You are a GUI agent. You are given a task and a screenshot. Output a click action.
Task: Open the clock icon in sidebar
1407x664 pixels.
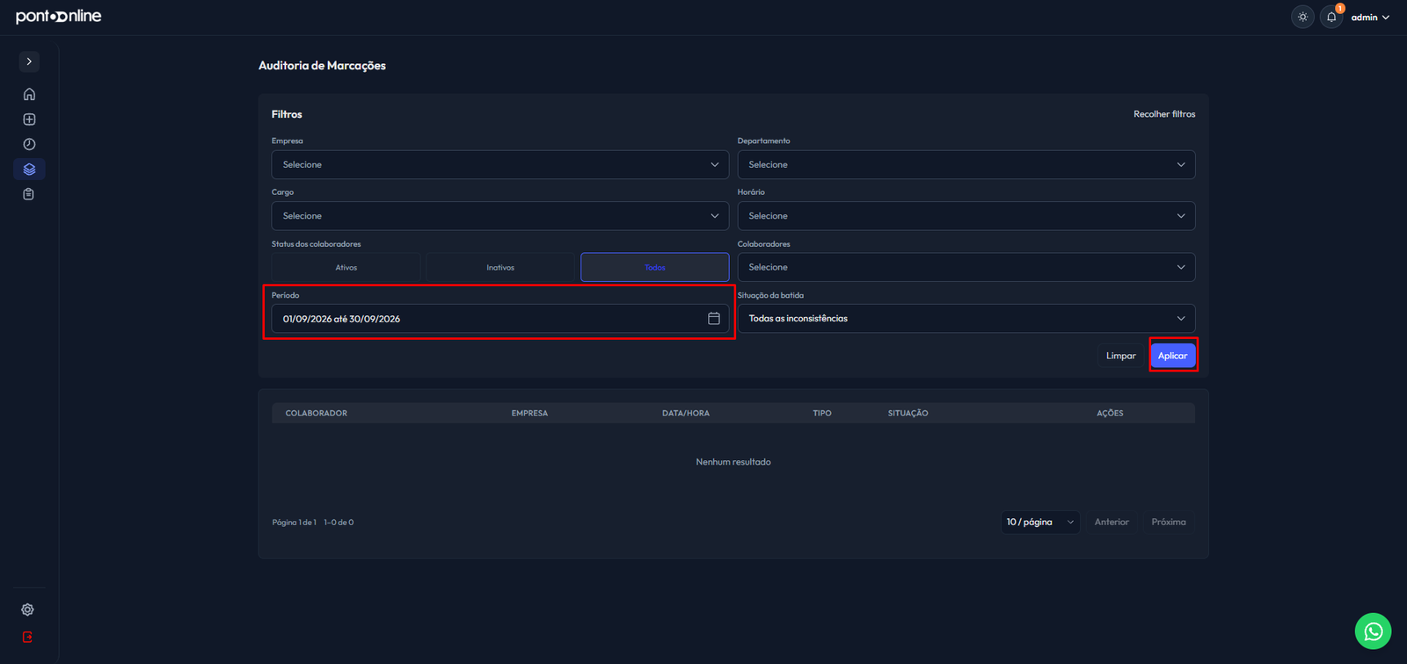29,144
